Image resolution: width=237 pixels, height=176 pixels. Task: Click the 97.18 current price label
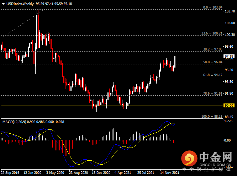(x=229, y=57)
